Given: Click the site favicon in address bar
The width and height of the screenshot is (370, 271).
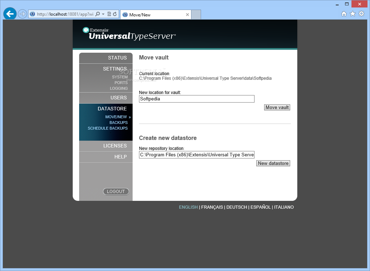Looking at the screenshot, I should (x=32, y=14).
